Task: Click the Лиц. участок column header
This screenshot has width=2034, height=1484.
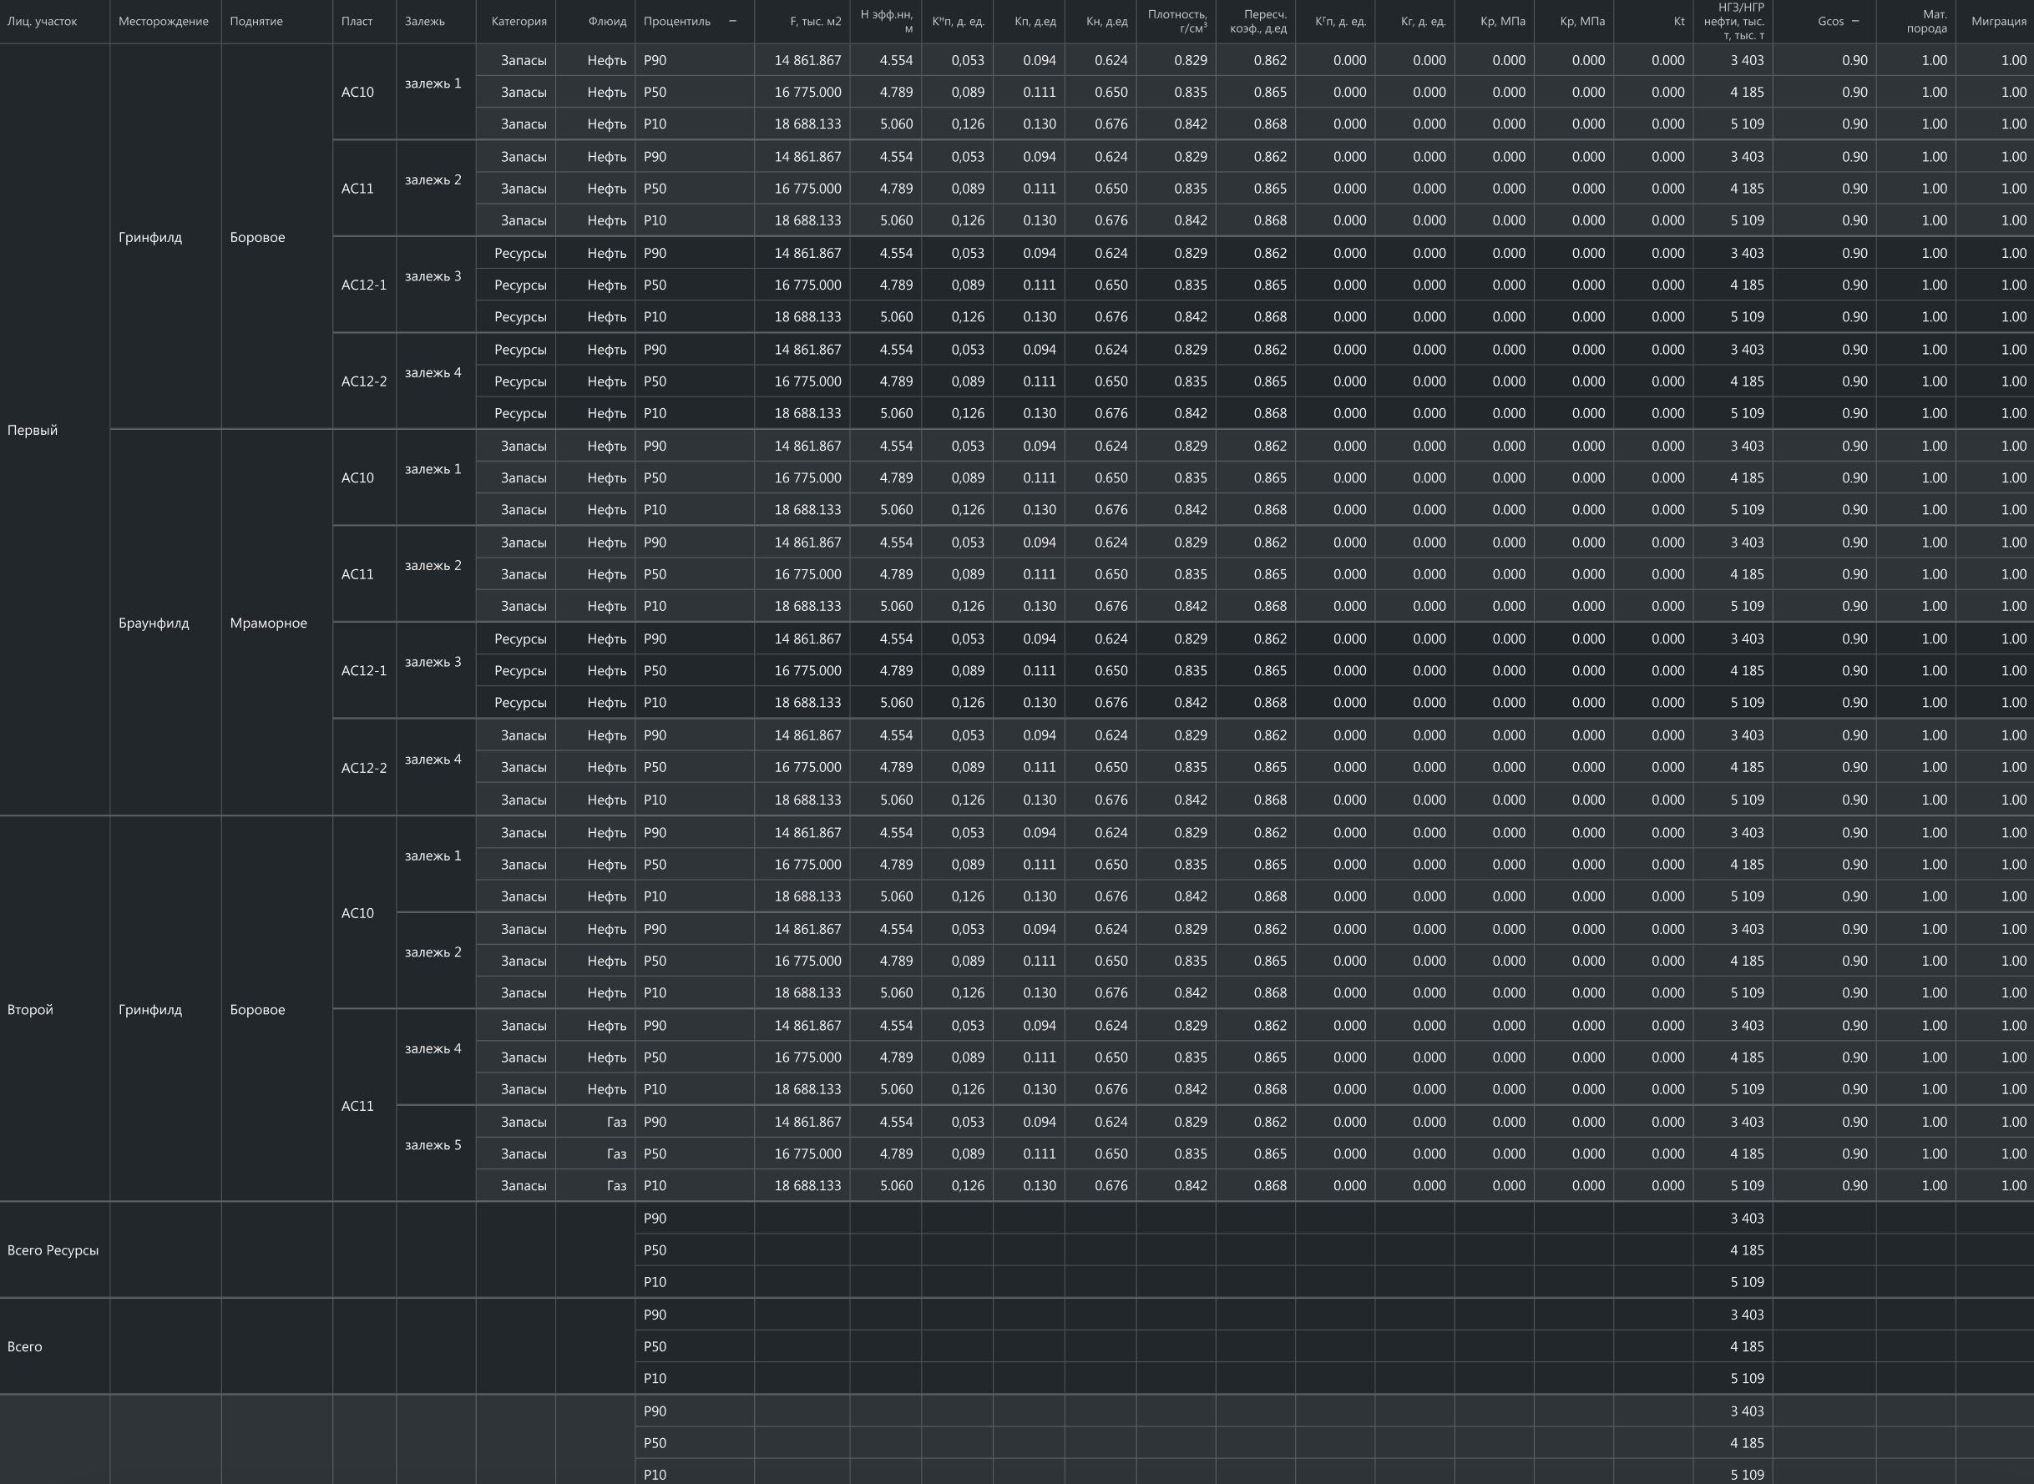Action: (43, 22)
